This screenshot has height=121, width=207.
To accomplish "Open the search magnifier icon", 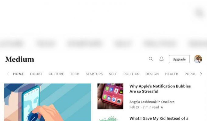I will (151, 59).
